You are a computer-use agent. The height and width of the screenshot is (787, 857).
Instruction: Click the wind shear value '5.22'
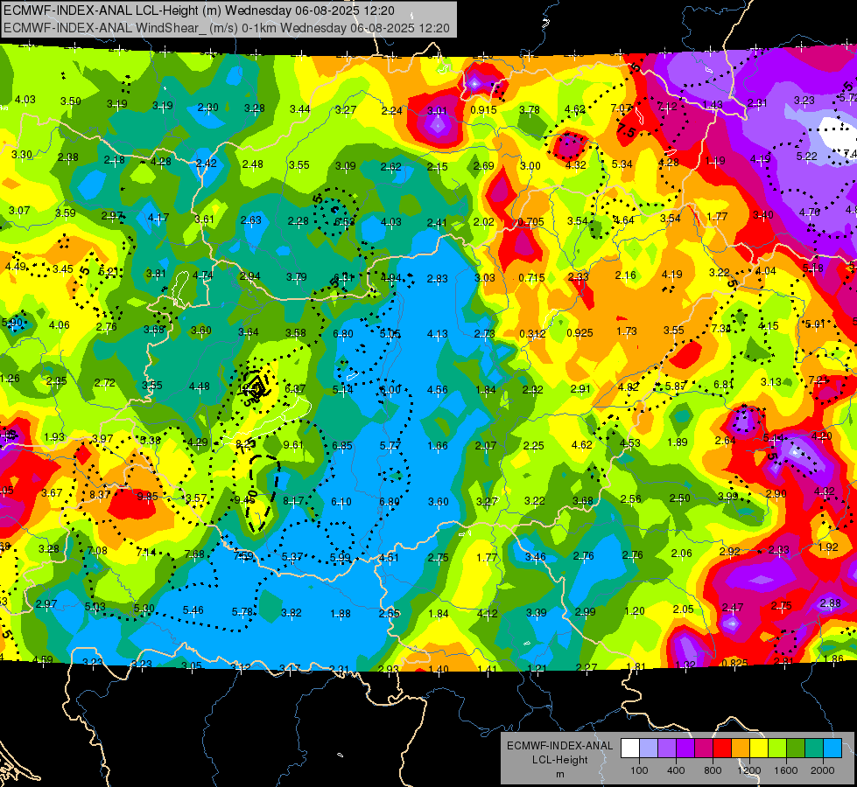[x=807, y=157]
